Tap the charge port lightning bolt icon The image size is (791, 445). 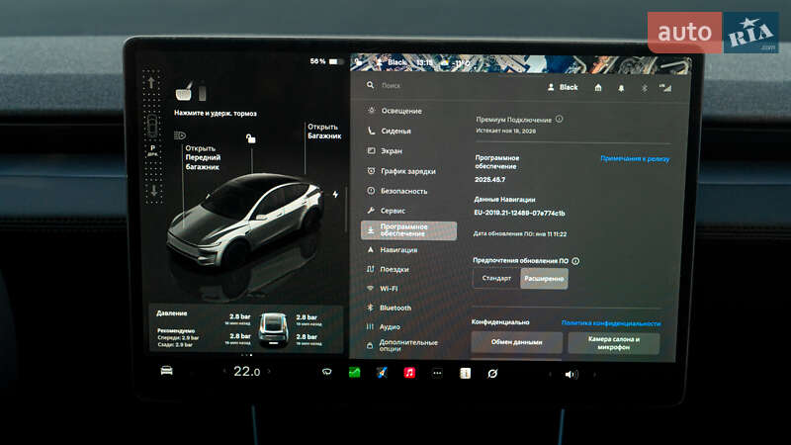(335, 194)
